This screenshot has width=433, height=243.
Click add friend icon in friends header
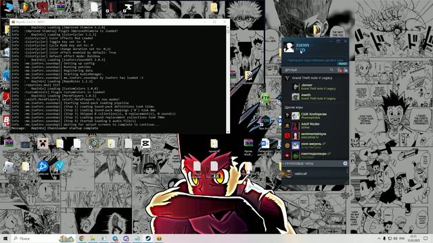346,70
